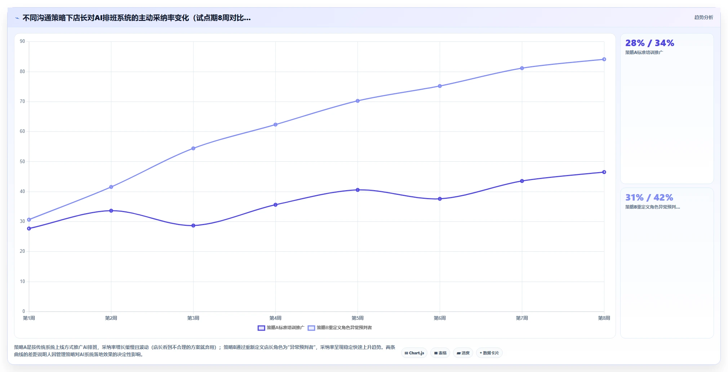Click the 30 y-axis tick label
Viewport: 728px width, 372px height.
[22, 221]
